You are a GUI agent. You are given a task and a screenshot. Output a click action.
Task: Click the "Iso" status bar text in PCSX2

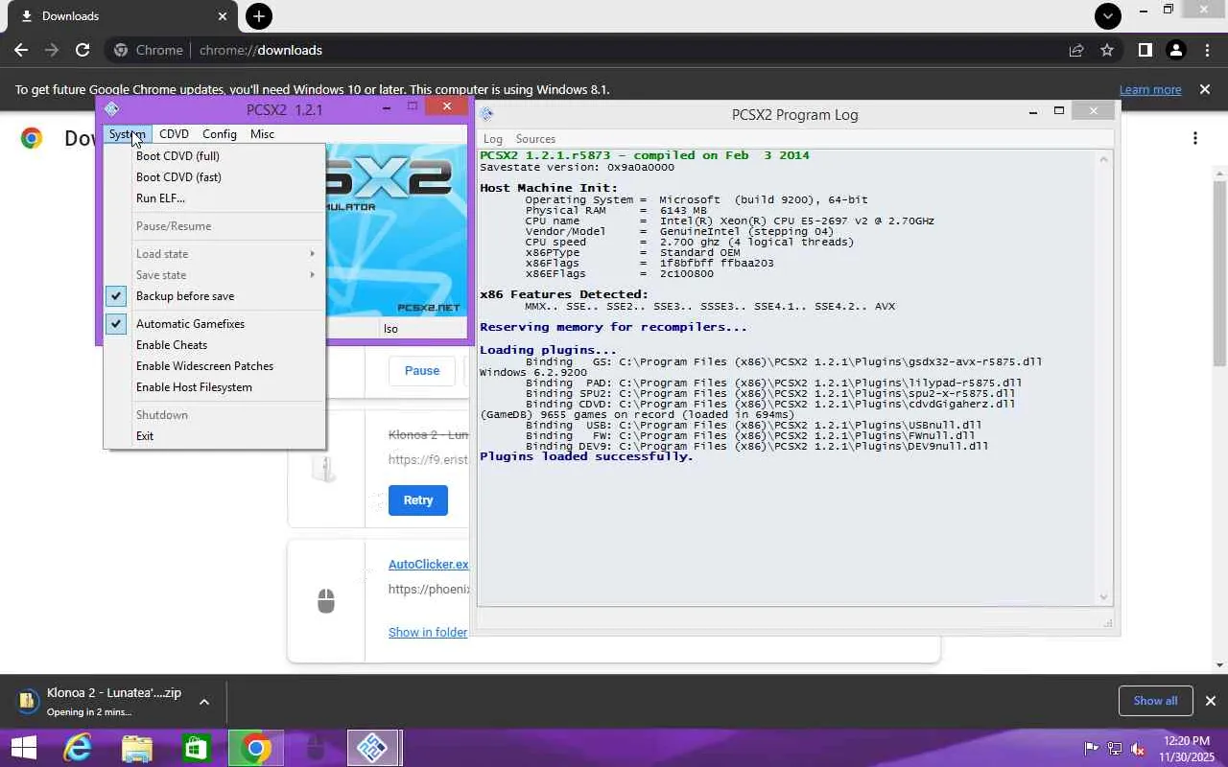[390, 329]
